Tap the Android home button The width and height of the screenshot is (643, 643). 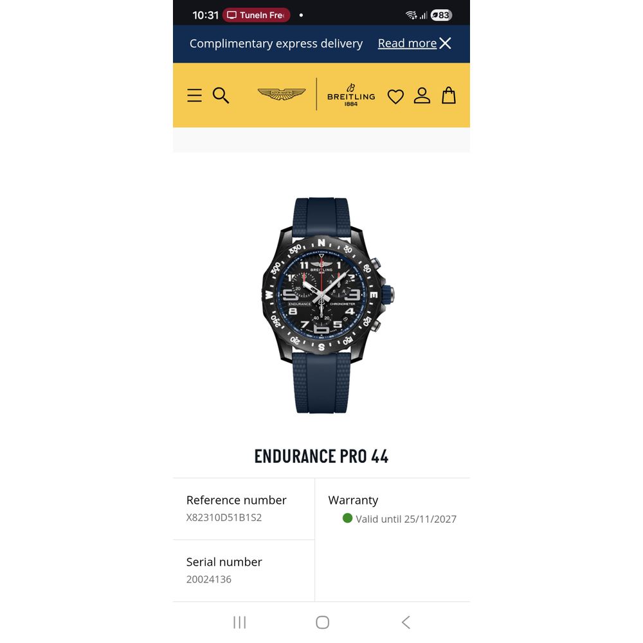[x=322, y=622]
